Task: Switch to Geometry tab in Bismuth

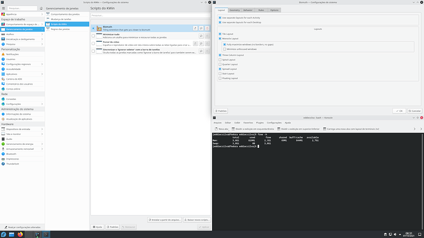Action: pos(235,10)
